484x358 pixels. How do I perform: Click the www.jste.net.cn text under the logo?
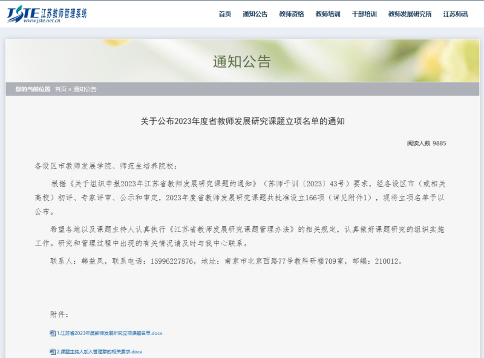pos(42,21)
